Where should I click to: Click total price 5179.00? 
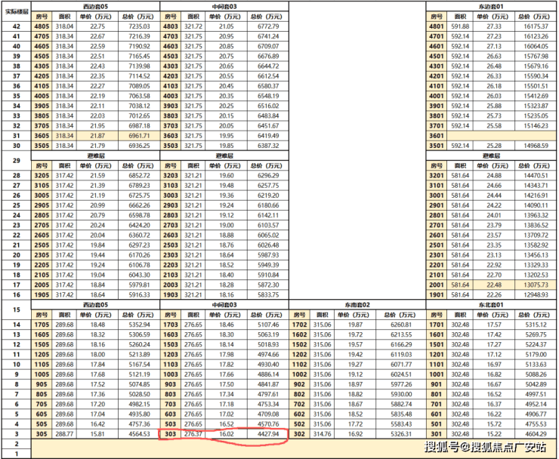536,354
